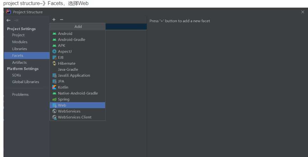Choose the Java-Gradle entry
Viewport: 308px width, 157px height.
click(x=77, y=69)
